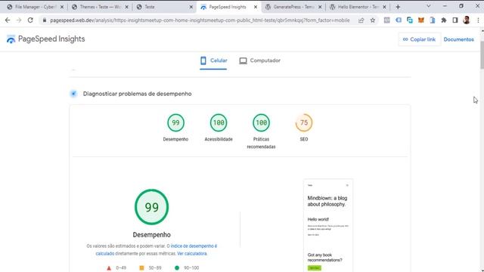Reload the PageSpeed page
The width and height of the screenshot is (484, 272).
point(30,20)
